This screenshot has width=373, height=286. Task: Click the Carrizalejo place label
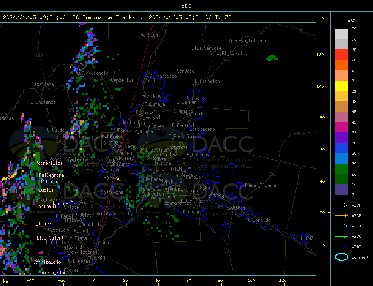47,262
